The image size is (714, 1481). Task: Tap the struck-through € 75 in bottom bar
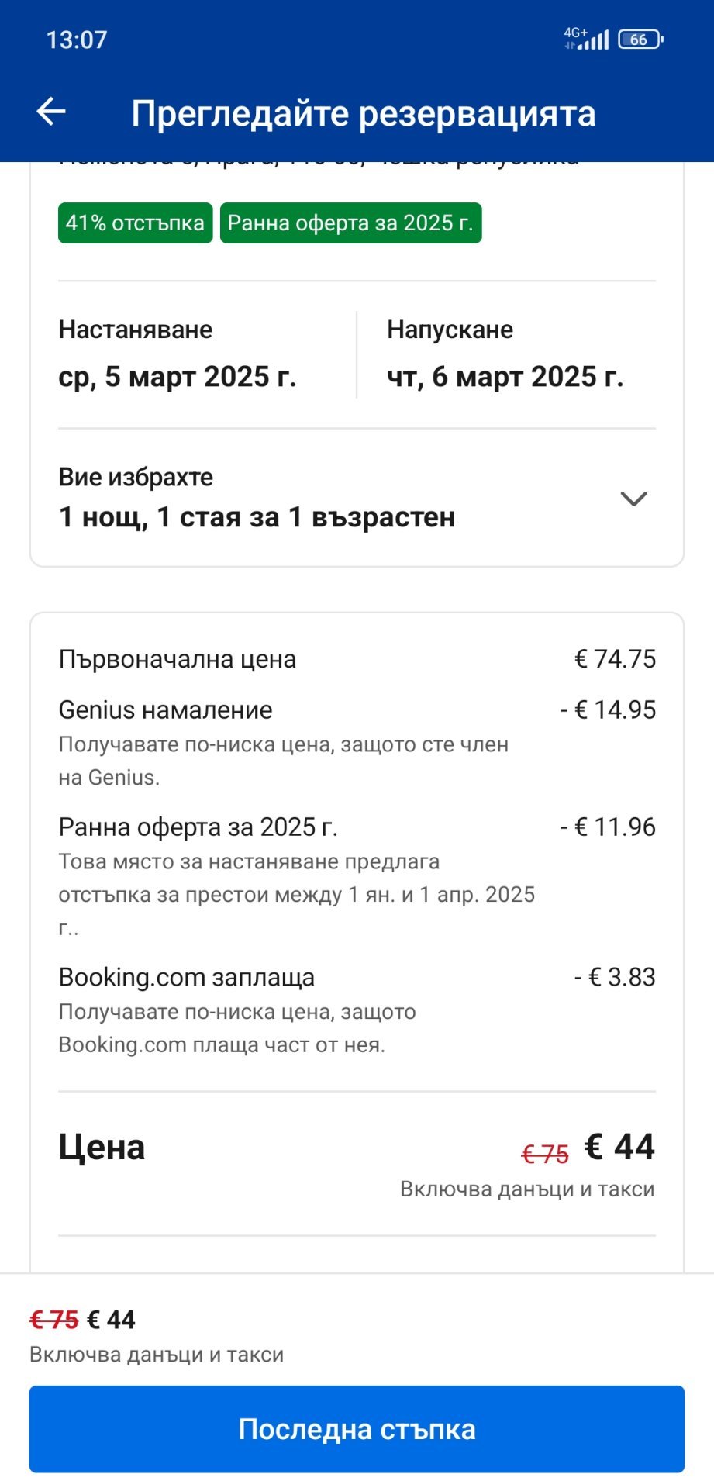point(54,1319)
